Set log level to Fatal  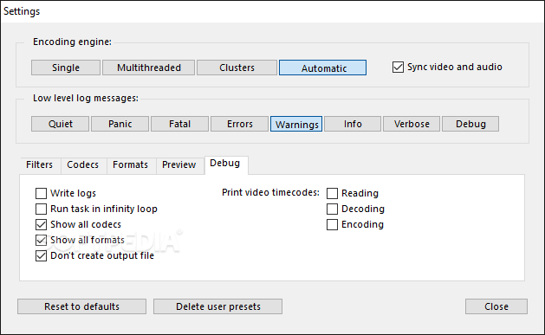[179, 124]
